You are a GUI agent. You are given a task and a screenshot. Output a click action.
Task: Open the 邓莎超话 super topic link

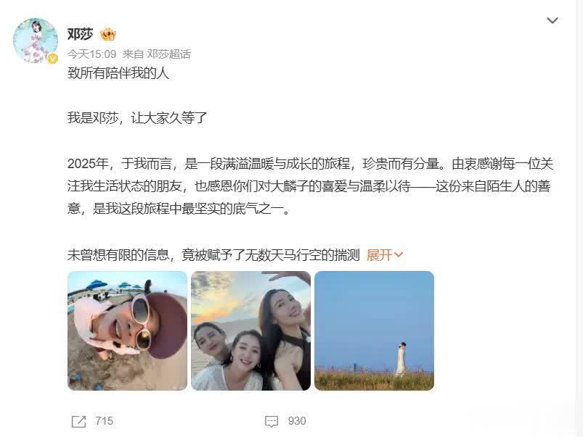pyautogui.click(x=169, y=54)
